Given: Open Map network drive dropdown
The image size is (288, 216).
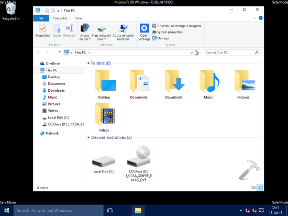Looking at the screenshot, I should pyautogui.click(x=102, y=34).
